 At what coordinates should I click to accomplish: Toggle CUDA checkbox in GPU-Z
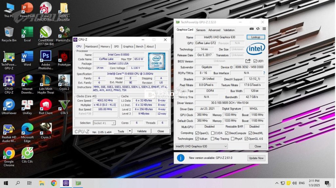(213, 133)
